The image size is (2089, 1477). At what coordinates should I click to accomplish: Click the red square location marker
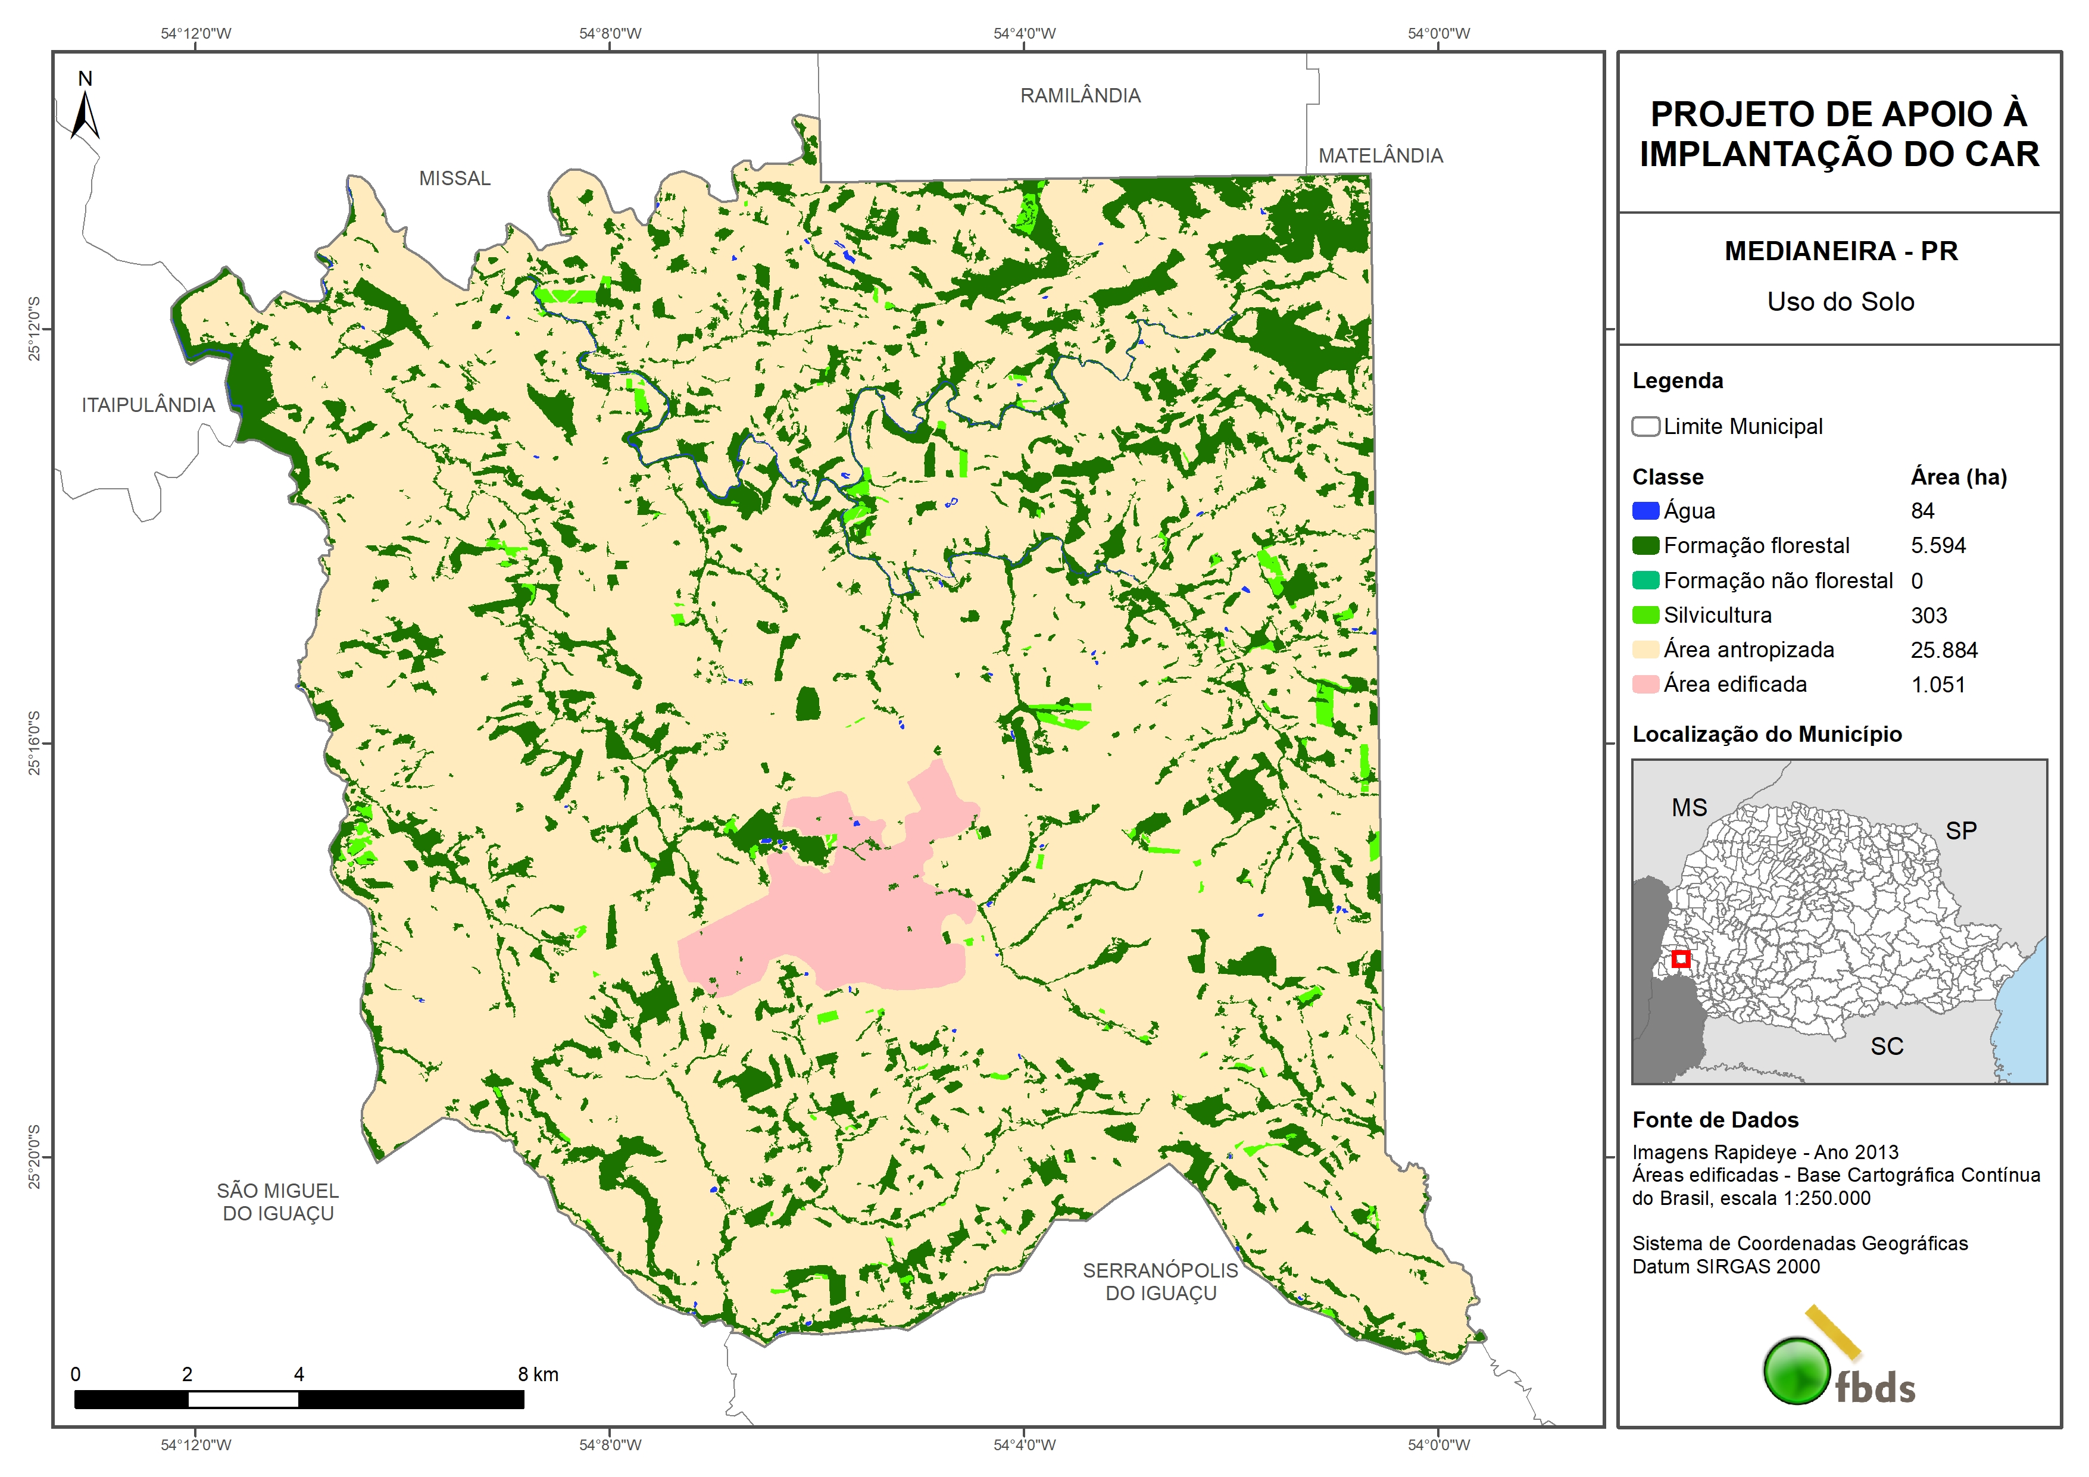(1681, 958)
